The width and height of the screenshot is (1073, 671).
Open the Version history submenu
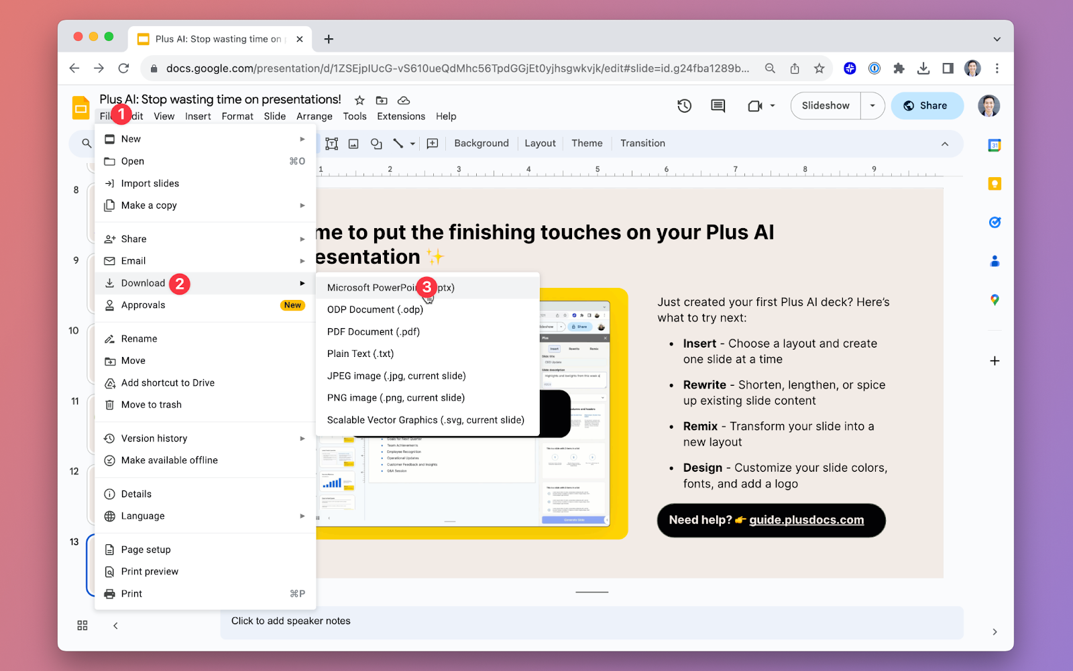(205, 438)
